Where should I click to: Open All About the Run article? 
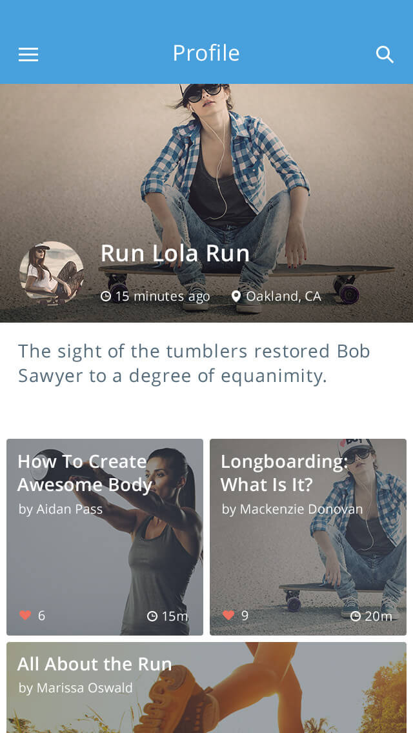click(x=95, y=664)
